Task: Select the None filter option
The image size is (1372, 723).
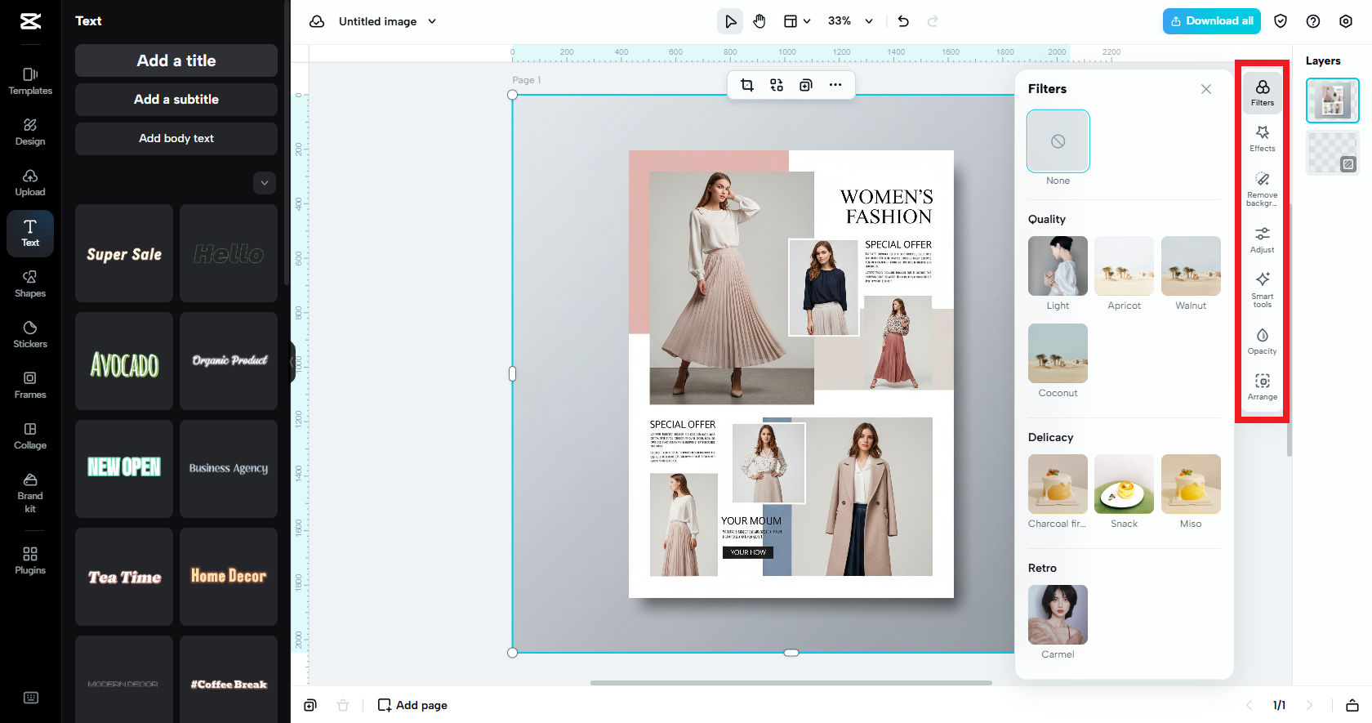Action: tap(1058, 141)
